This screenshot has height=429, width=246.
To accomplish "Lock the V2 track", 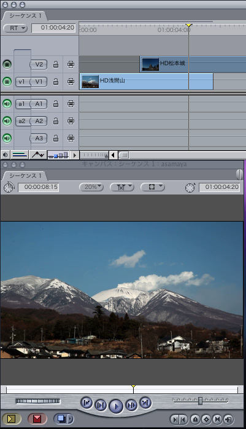I will coord(56,65).
